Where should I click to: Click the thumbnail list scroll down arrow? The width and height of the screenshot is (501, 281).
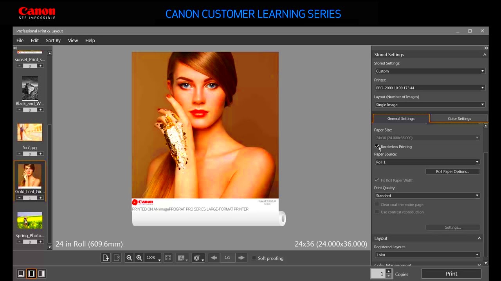pos(49,247)
